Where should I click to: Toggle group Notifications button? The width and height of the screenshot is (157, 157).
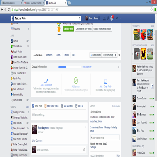tap(95, 55)
